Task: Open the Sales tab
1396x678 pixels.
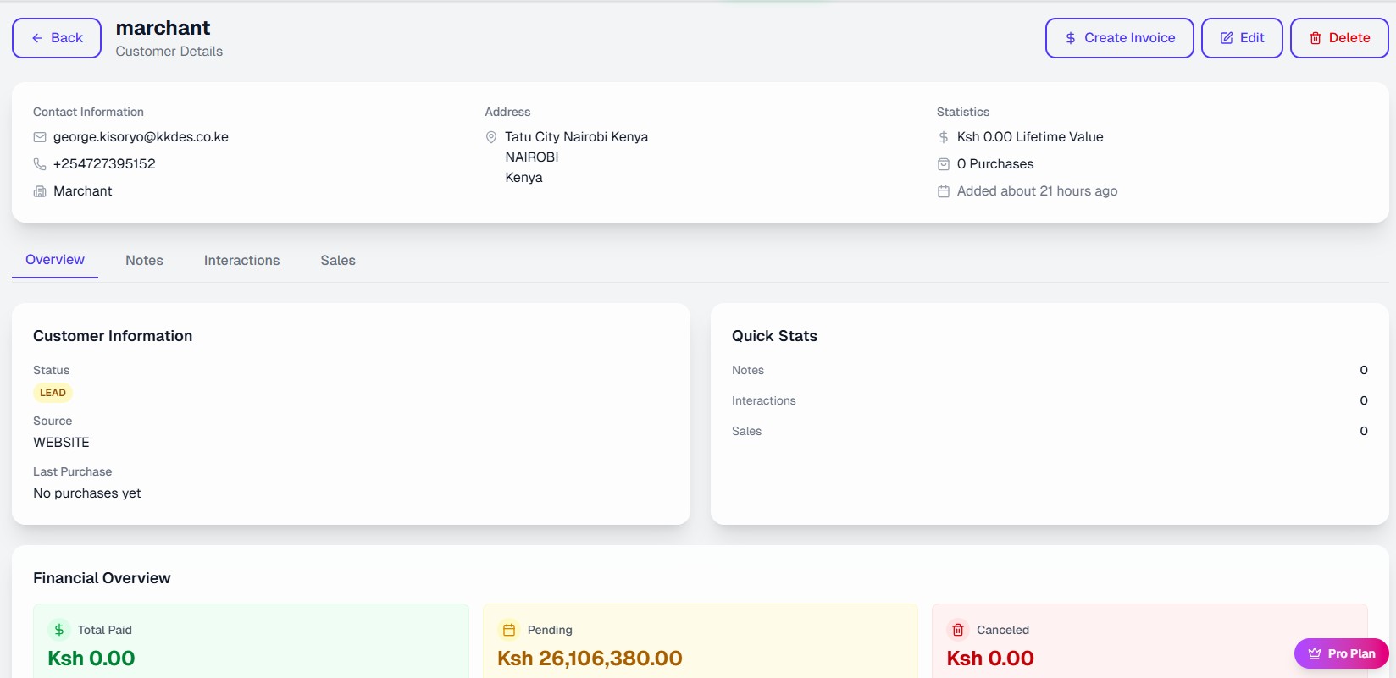Action: [x=338, y=261]
